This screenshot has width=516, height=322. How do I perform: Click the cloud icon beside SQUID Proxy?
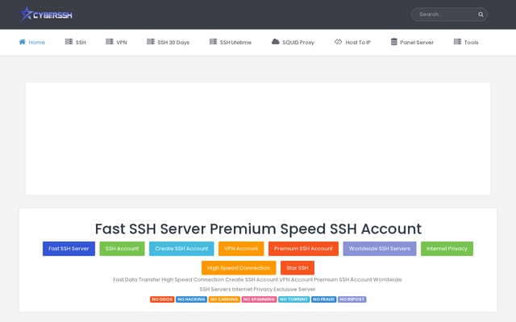pyautogui.click(x=276, y=42)
